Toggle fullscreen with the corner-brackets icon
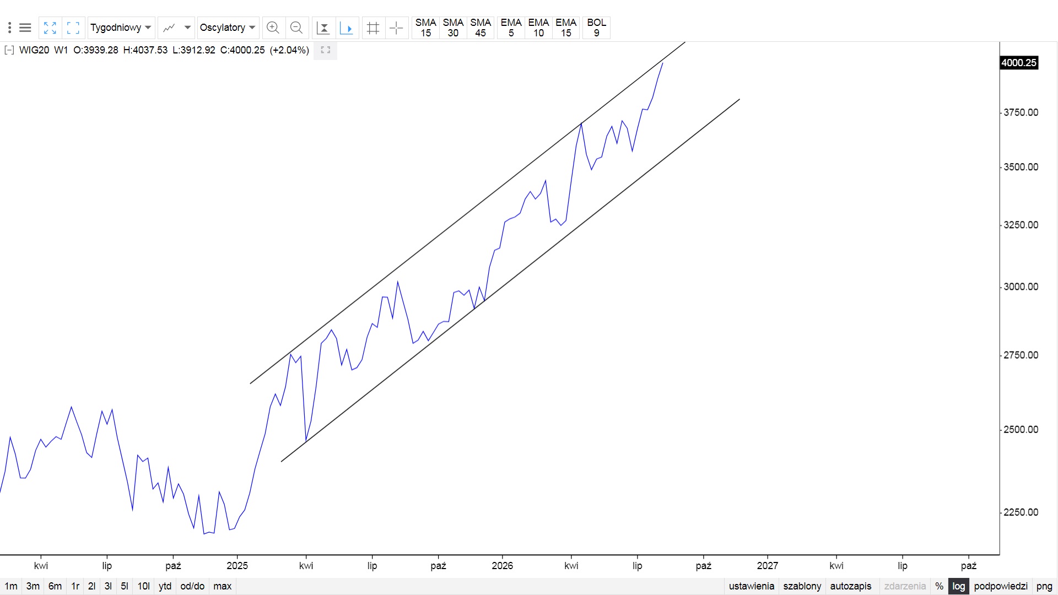This screenshot has width=1058, height=595. pyautogui.click(x=73, y=28)
